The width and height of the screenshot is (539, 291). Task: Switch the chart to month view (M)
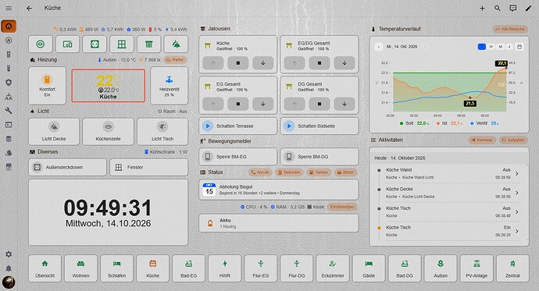tap(500, 47)
